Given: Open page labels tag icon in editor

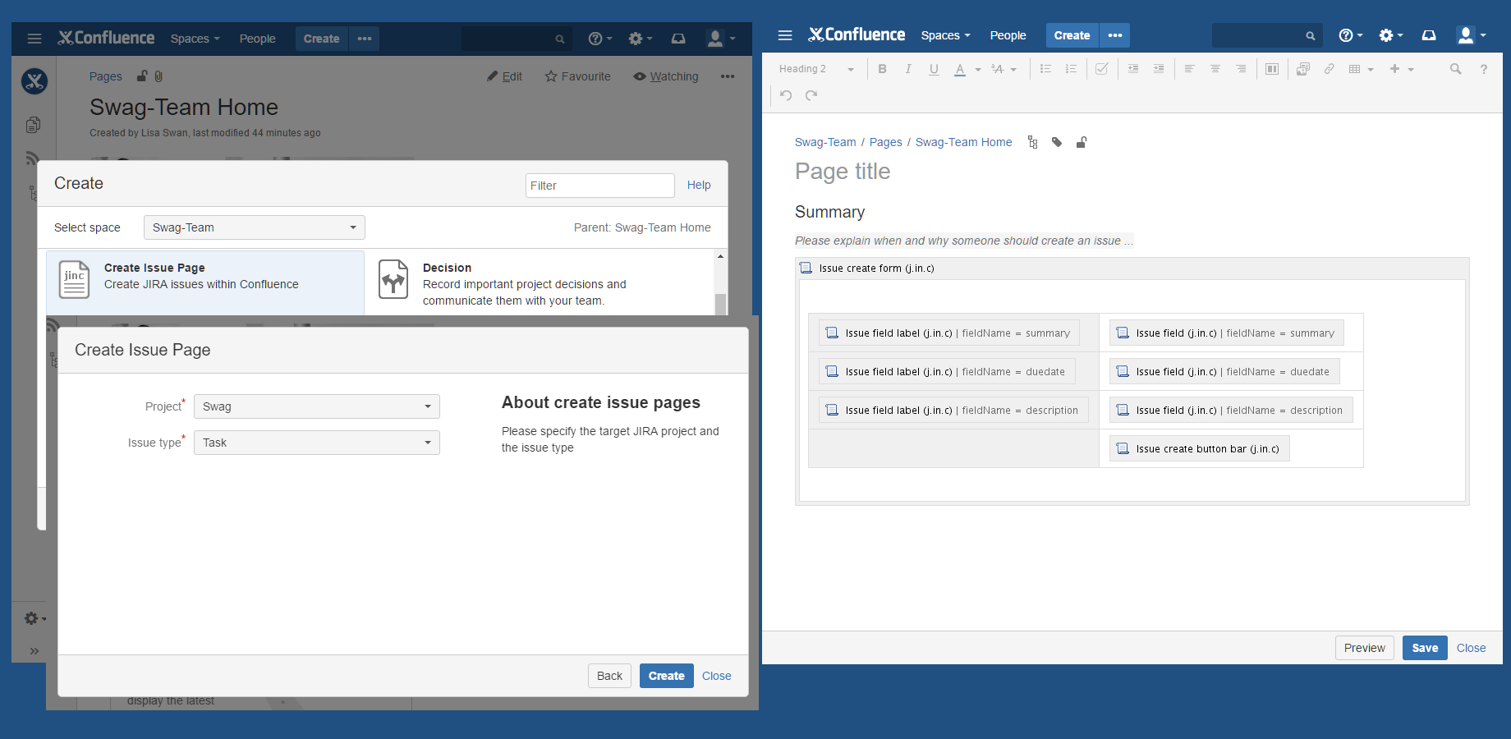Looking at the screenshot, I should (1057, 142).
